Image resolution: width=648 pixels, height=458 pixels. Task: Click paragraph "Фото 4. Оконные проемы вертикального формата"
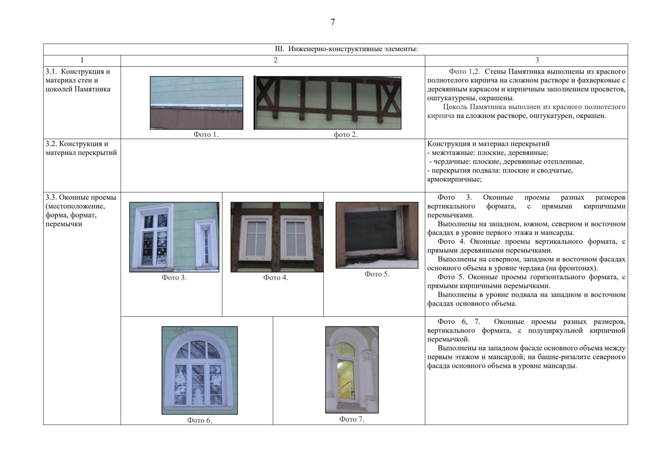[x=526, y=246]
